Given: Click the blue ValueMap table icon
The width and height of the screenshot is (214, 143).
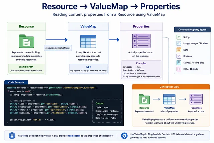Looking at the screenshot, I should click(x=88, y=41).
